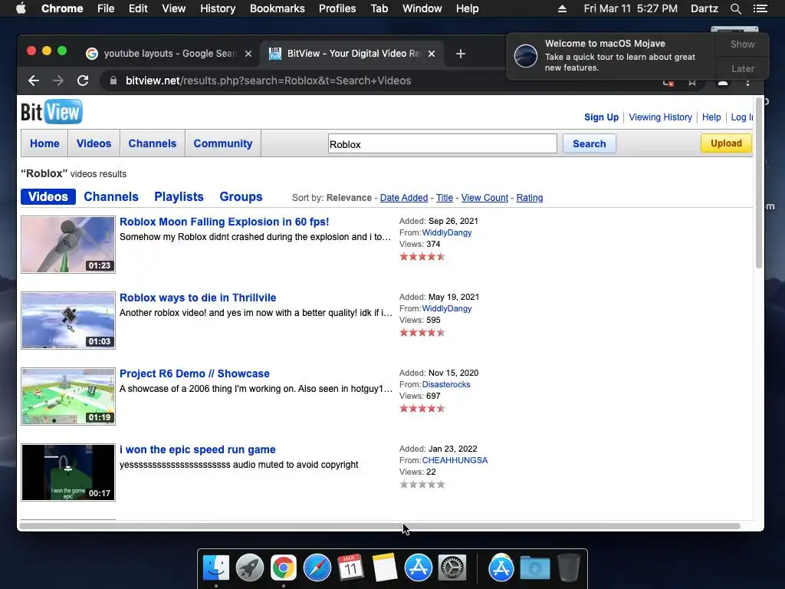Open Disasterocks uploader profile

446,385
